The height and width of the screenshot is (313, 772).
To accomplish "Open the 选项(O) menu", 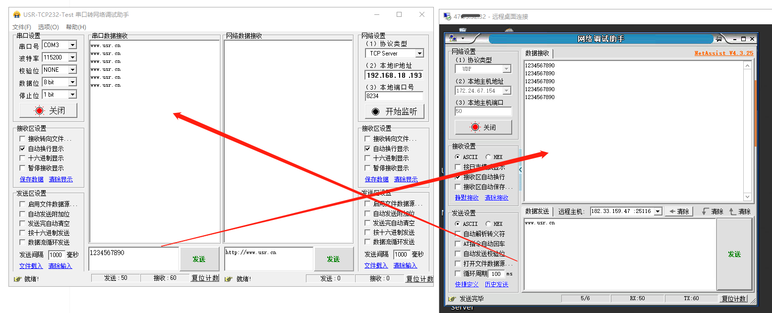I will tap(49, 27).
